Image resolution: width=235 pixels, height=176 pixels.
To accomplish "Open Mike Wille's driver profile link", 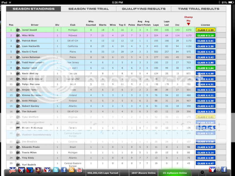I will (x=28, y=35).
